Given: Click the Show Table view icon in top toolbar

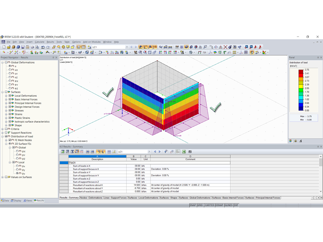Looking at the screenshot, I should 83,47.
